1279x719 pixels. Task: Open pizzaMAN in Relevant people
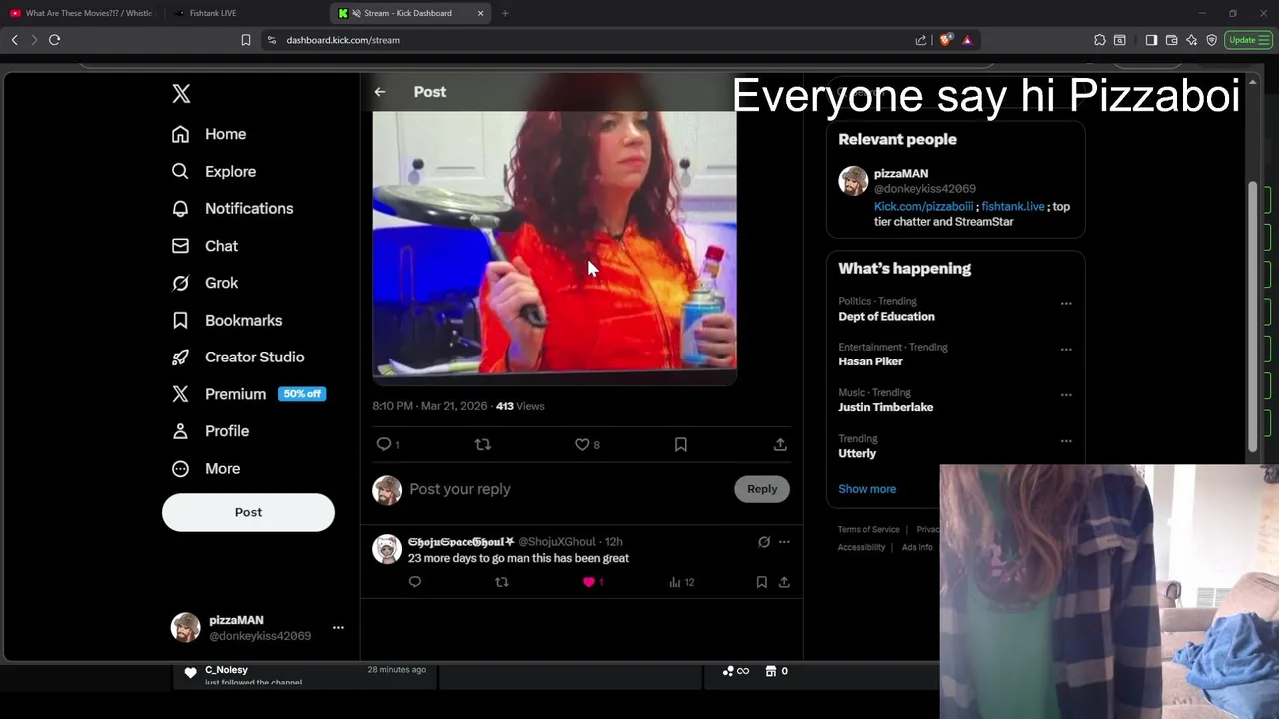(901, 174)
